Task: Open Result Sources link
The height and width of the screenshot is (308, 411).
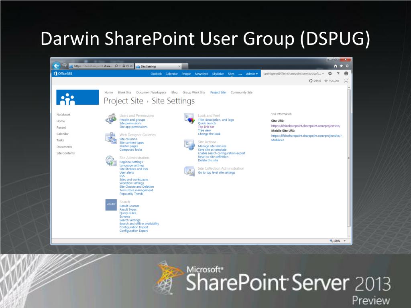Action: pos(130,206)
